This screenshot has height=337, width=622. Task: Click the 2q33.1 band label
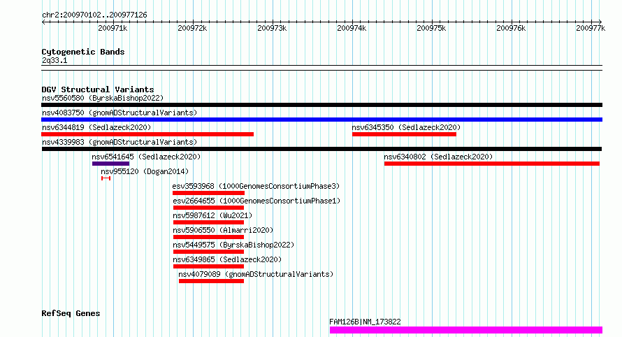tap(55, 60)
